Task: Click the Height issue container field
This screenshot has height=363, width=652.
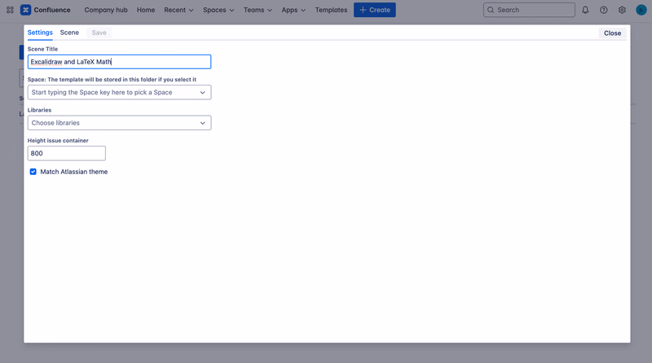Action: point(67,153)
